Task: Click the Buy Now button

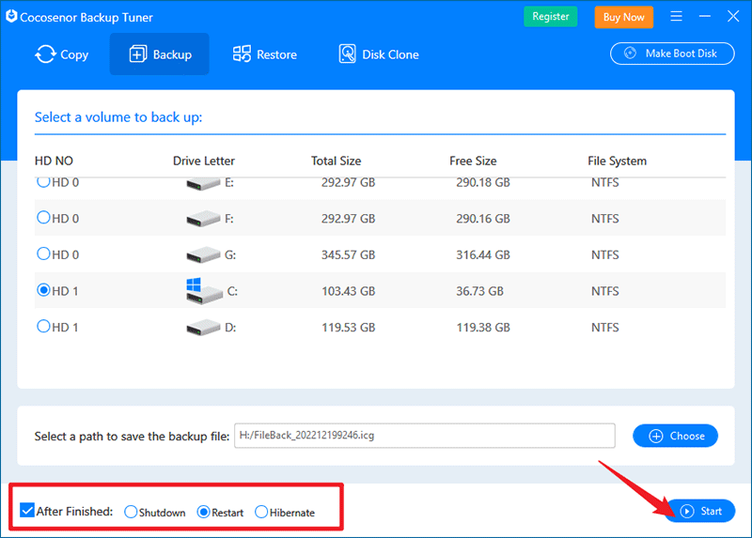Action: click(x=624, y=17)
